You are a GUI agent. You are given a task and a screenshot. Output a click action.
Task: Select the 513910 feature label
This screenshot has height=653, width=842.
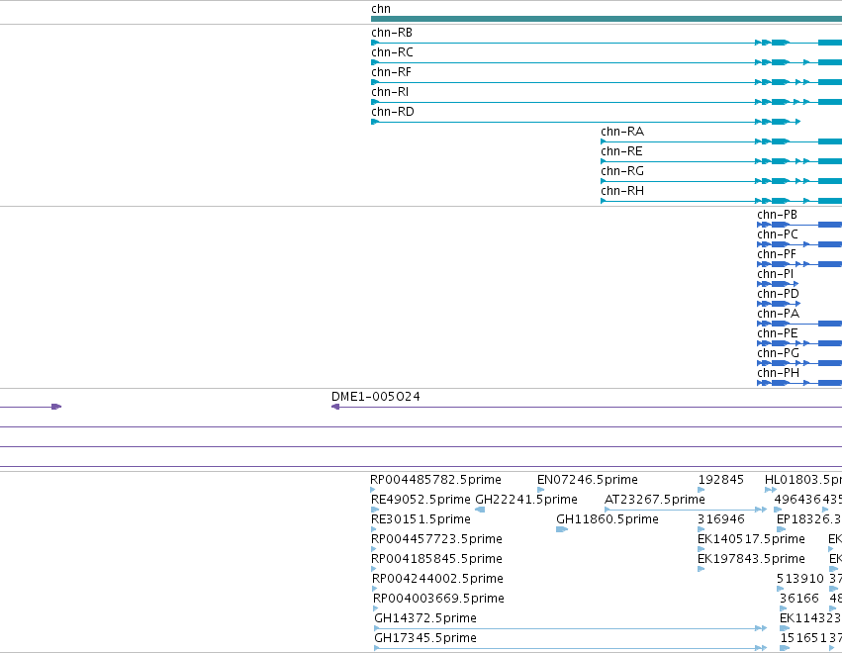coord(800,579)
